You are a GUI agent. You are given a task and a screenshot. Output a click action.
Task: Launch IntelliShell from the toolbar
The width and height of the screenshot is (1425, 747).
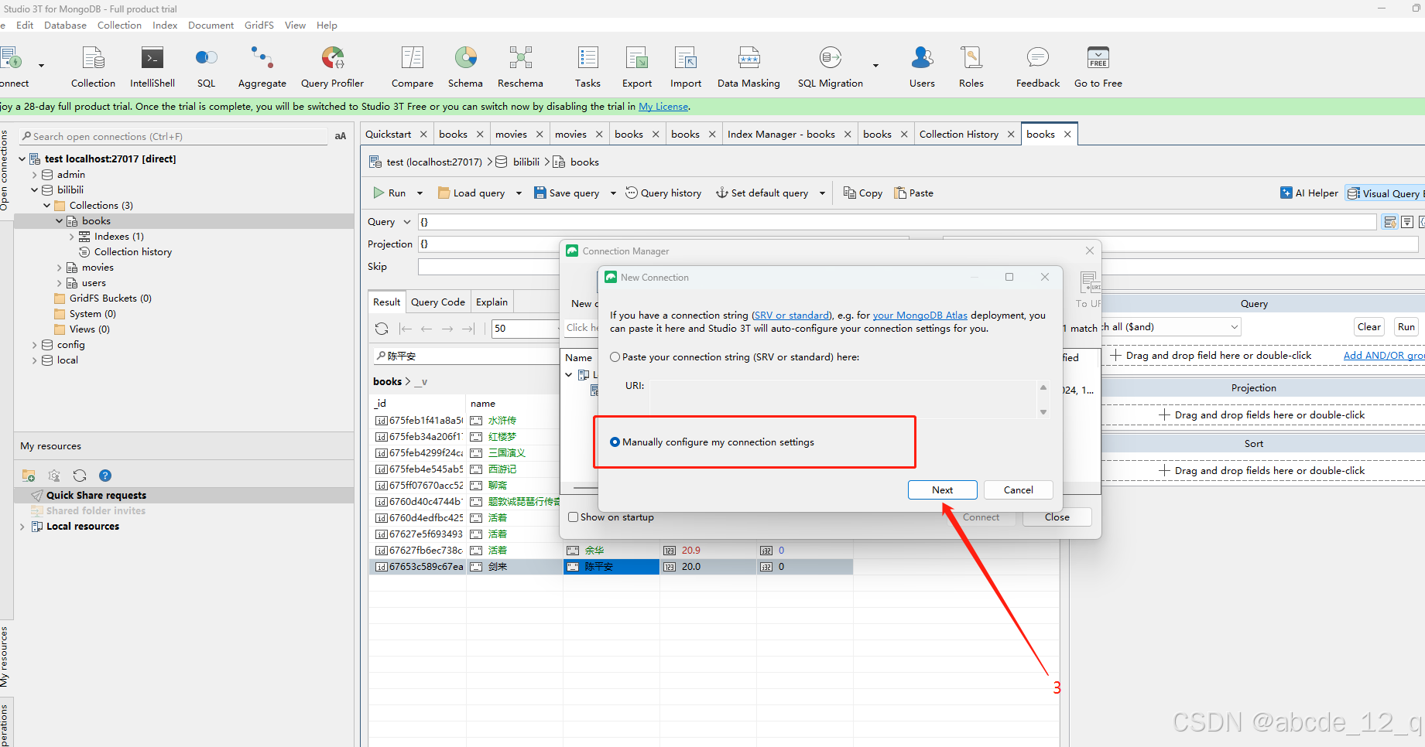coord(152,67)
